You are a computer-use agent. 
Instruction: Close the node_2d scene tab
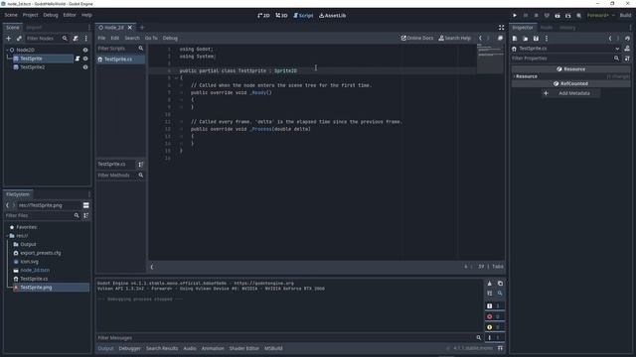[130, 28]
